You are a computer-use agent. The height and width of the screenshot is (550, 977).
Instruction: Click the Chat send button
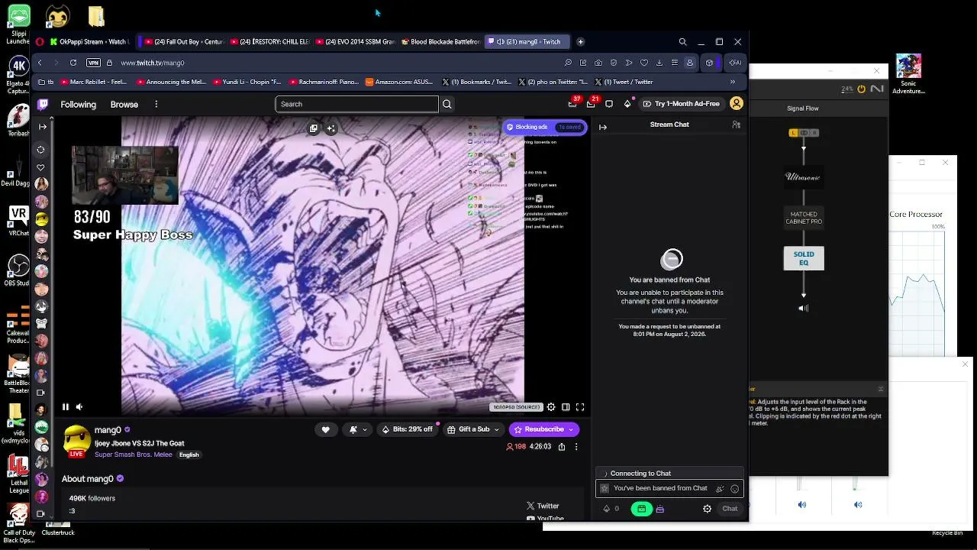(x=730, y=509)
